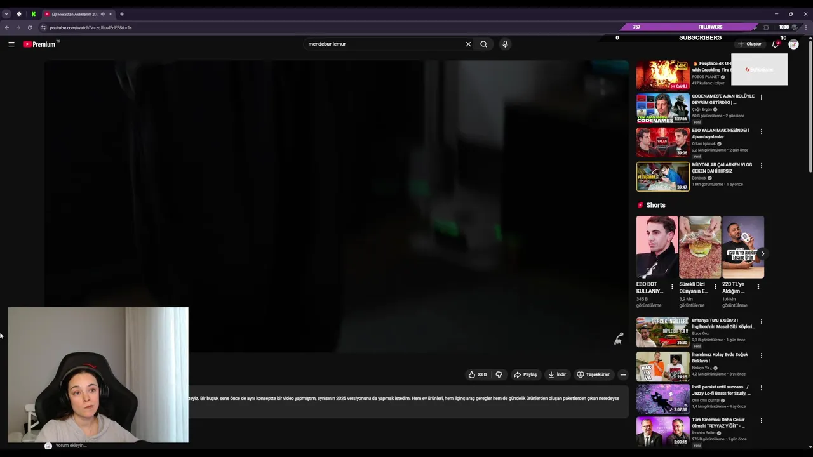
Task: Open options for Soğuk Baklava video
Action: (x=761, y=355)
